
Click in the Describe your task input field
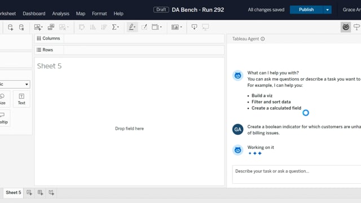[297, 174]
